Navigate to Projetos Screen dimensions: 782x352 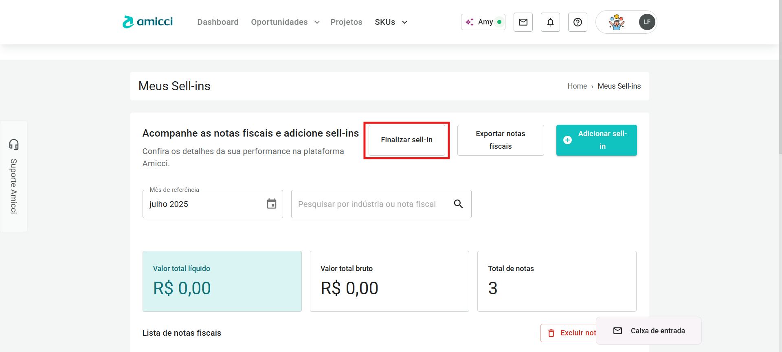[x=346, y=22]
